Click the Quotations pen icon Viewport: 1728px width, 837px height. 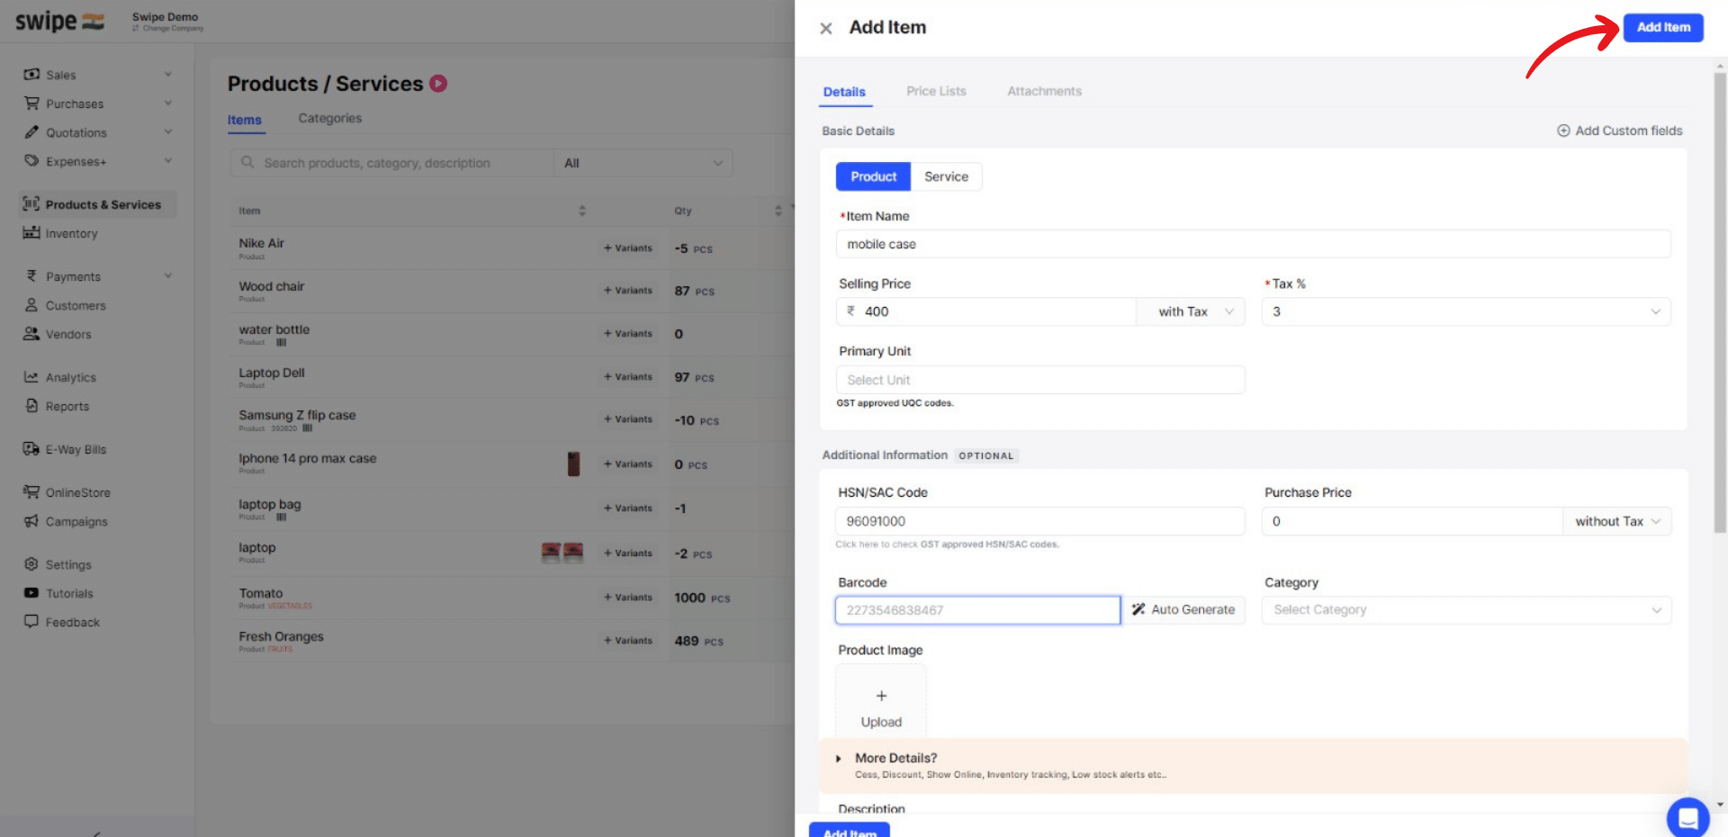coord(31,132)
